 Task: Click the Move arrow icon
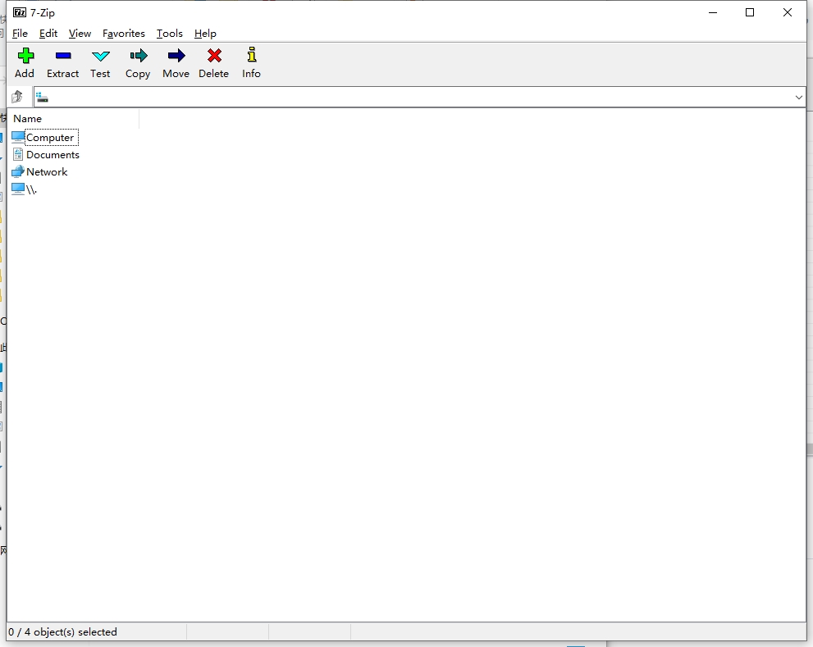(x=176, y=56)
